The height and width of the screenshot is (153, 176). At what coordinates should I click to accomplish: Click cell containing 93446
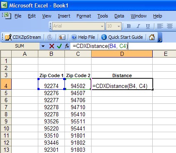click(x=51, y=143)
